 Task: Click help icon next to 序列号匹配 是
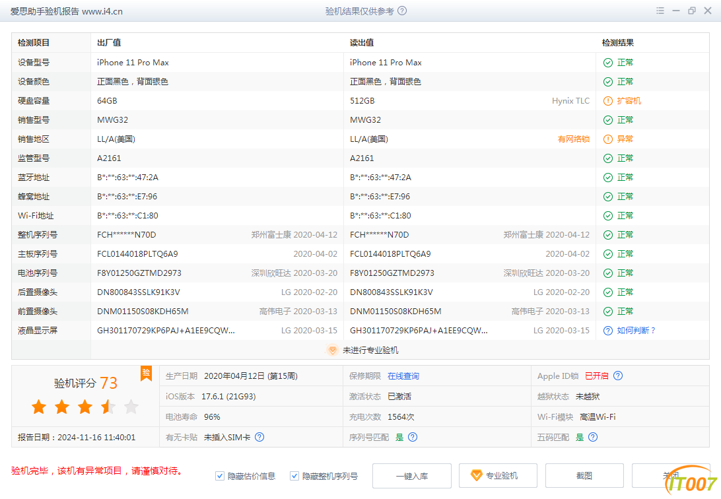coord(413,437)
